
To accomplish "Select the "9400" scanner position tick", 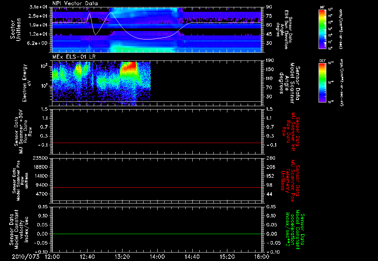I will click(x=41, y=185).
